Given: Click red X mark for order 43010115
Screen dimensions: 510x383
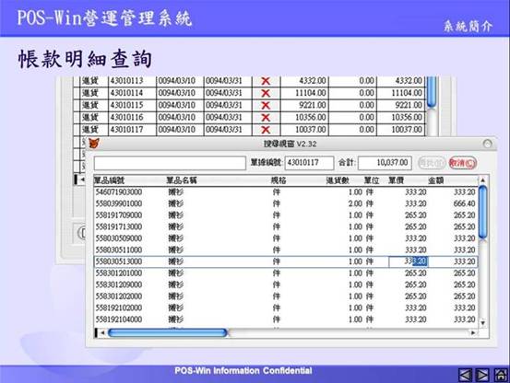Looking at the screenshot, I should [x=266, y=105].
